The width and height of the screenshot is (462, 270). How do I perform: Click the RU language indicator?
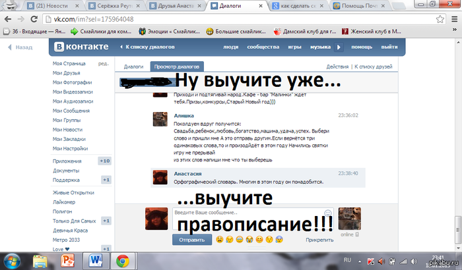pyautogui.click(x=347, y=260)
